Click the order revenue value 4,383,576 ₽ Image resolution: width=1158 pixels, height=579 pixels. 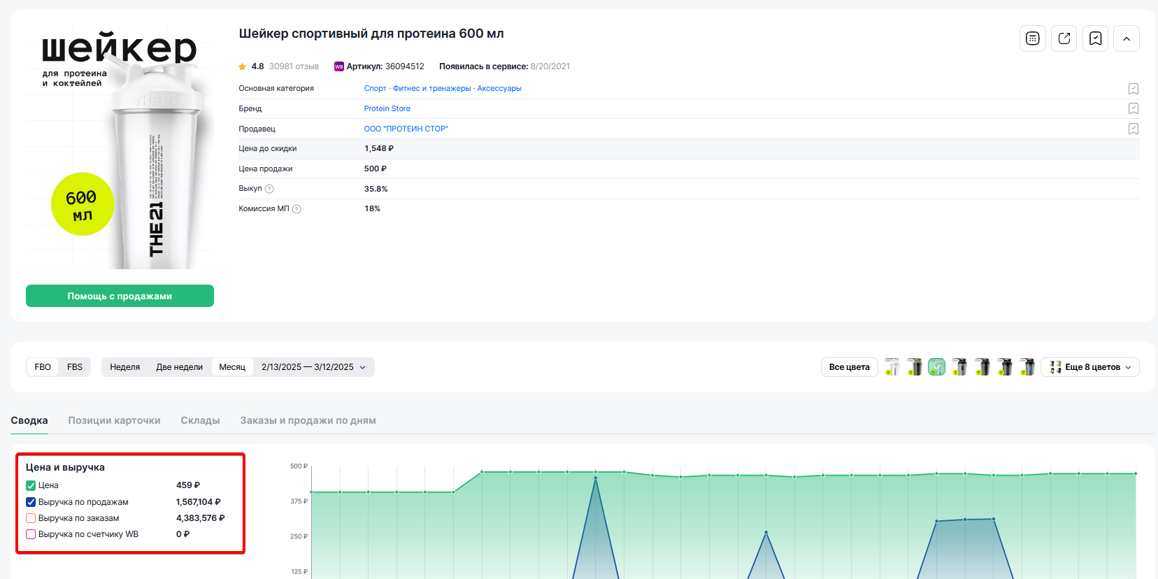(201, 518)
